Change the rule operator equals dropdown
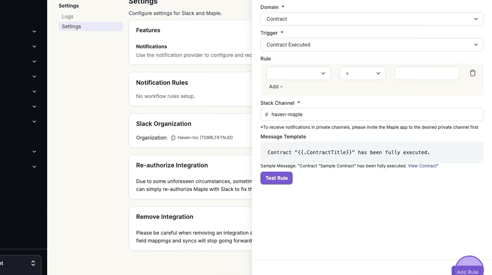This screenshot has height=275, width=492. point(362,73)
